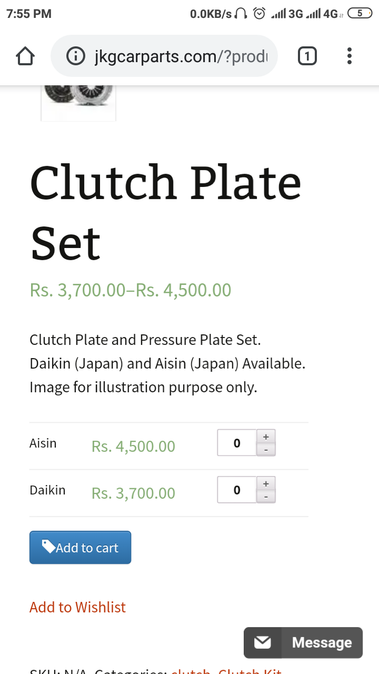Check the battery indicator in status bar

pyautogui.click(x=360, y=14)
